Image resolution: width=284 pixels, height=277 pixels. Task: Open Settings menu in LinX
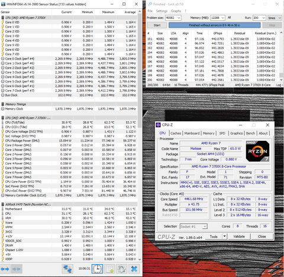(162, 11)
